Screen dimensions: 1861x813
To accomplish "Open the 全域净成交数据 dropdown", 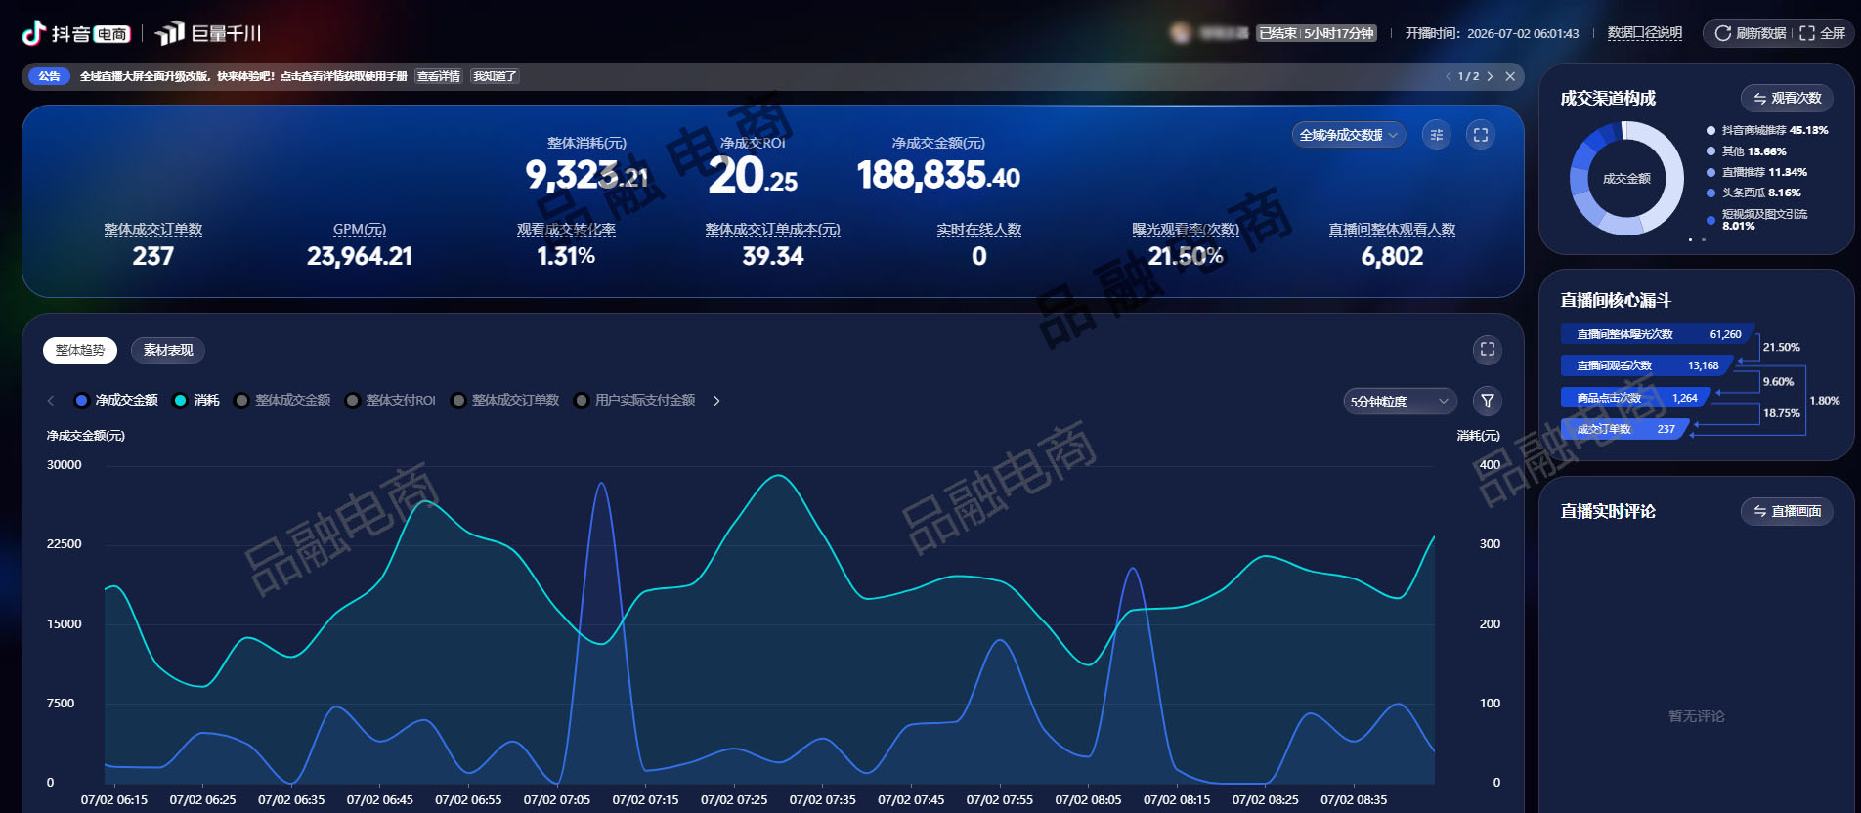I will (1349, 135).
